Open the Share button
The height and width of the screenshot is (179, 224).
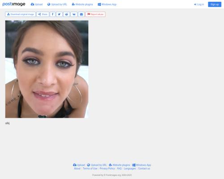click(43, 14)
